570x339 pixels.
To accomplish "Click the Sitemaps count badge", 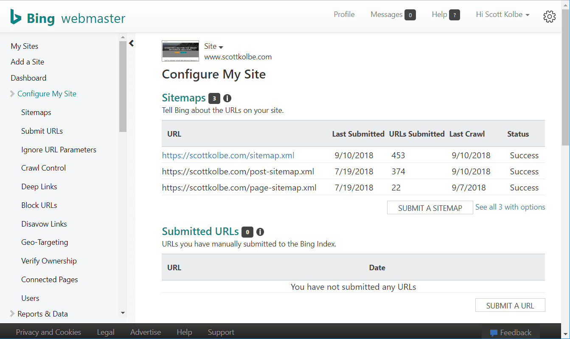I will coord(214,98).
